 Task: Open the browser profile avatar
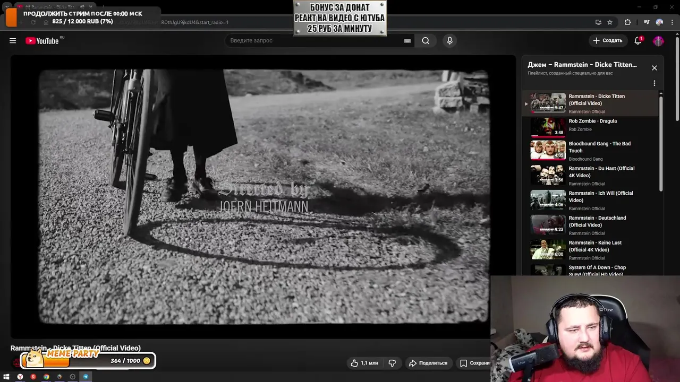659,22
